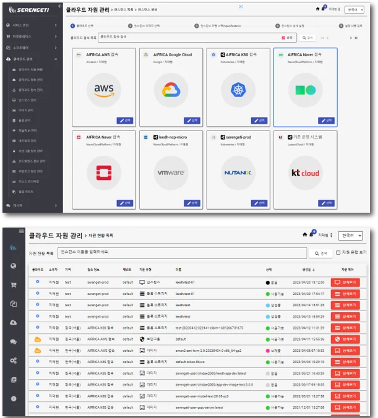The height and width of the screenshot is (418, 378).
Task: Toggle the 공유 checkbox beside the search field
Action: [283, 38]
